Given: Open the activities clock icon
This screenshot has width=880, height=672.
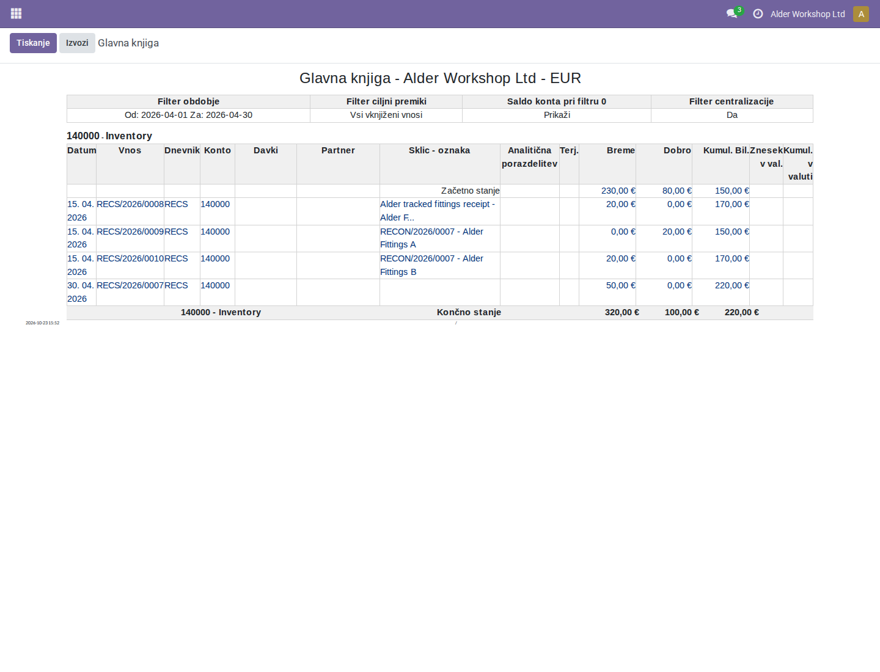Looking at the screenshot, I should click(x=758, y=13).
